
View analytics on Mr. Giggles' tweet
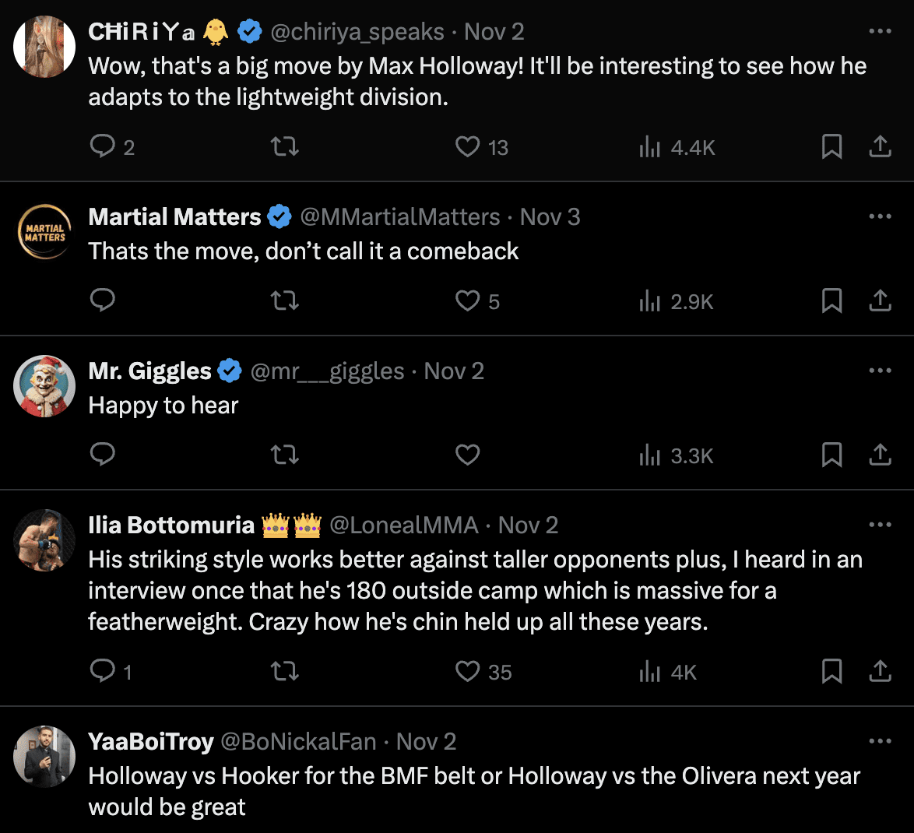[x=650, y=455]
